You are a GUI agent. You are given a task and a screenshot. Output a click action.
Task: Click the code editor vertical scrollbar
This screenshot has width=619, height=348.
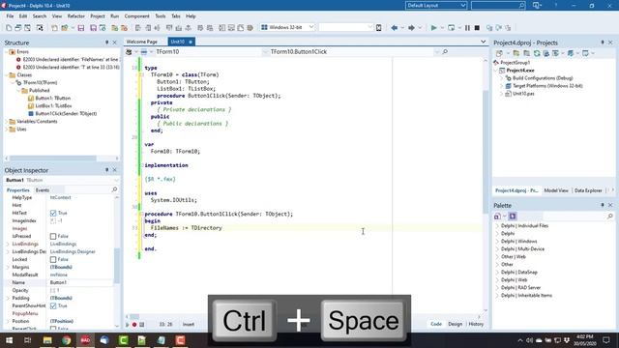click(486, 151)
